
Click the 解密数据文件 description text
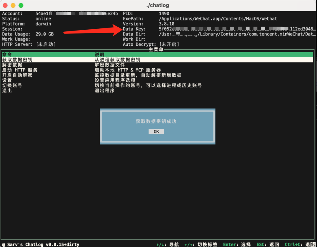point(110,65)
